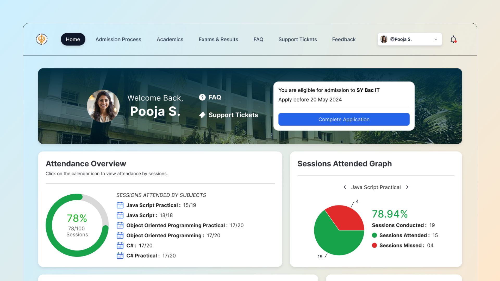Open the Academics menu item
Screen dimensions: 500x281
pyautogui.click(x=170, y=39)
